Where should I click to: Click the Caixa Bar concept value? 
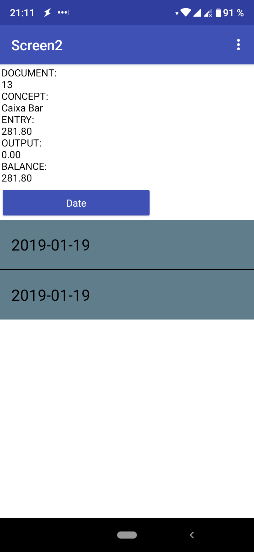tap(22, 108)
